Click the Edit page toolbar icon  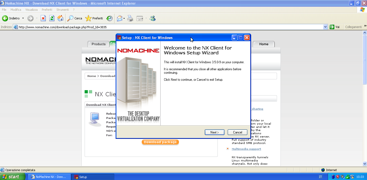140,18
